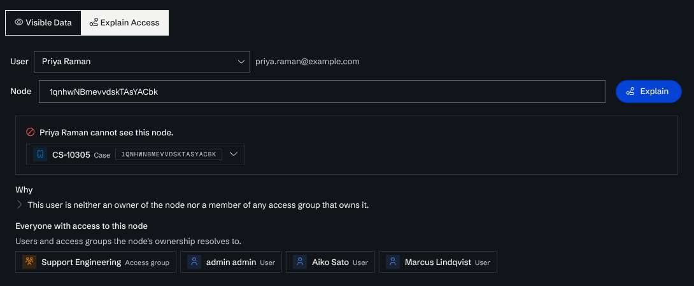The image size is (694, 286).
Task: Switch to the Visible Data tab
Action: click(x=43, y=22)
